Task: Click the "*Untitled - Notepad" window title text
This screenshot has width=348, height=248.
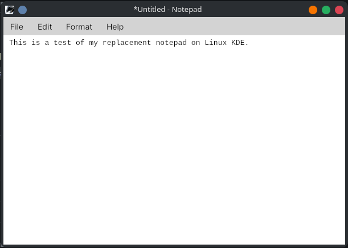Action: 167,10
